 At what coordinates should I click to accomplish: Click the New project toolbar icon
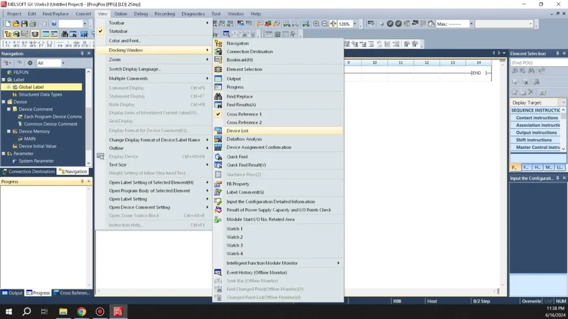click(8, 24)
